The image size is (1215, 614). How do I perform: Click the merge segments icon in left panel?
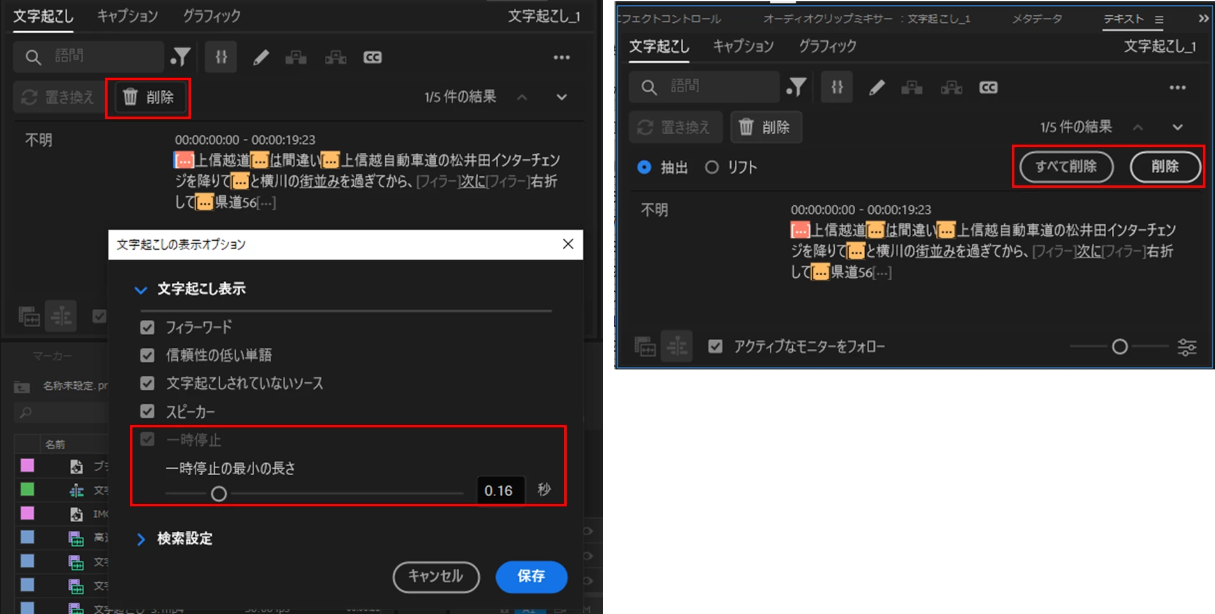tap(296, 58)
